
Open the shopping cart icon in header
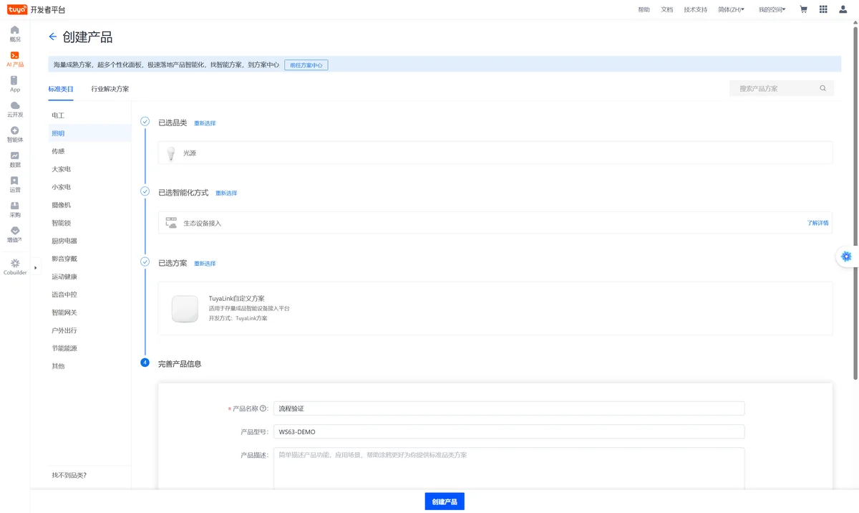(803, 9)
